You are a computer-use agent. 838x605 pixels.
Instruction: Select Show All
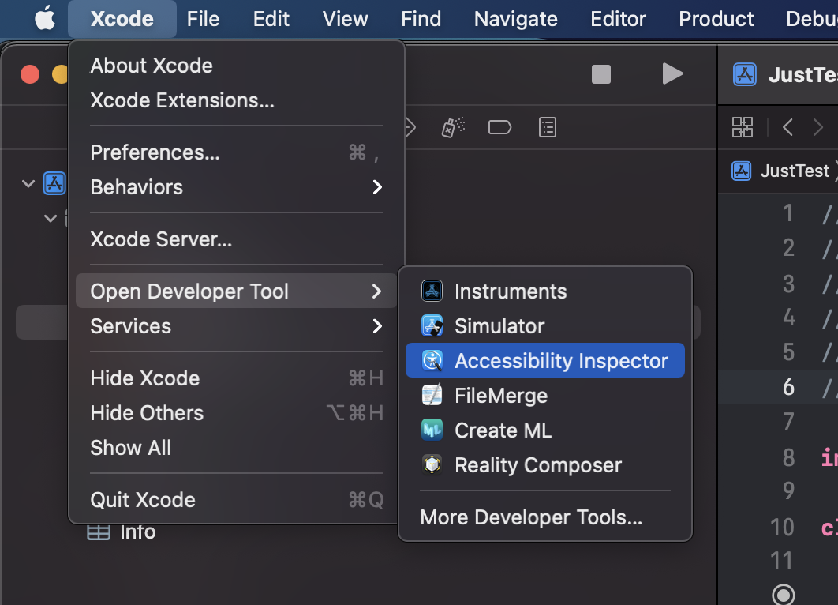pyautogui.click(x=236, y=448)
